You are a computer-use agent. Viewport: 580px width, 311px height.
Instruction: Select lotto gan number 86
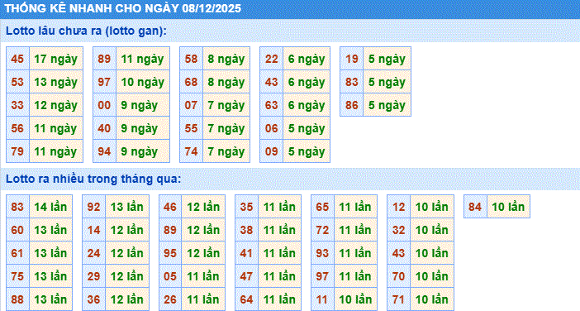[352, 105]
